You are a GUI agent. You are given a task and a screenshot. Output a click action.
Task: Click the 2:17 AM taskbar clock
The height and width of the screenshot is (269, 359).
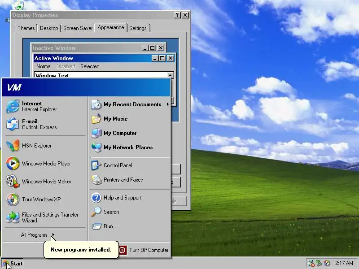coord(344,263)
